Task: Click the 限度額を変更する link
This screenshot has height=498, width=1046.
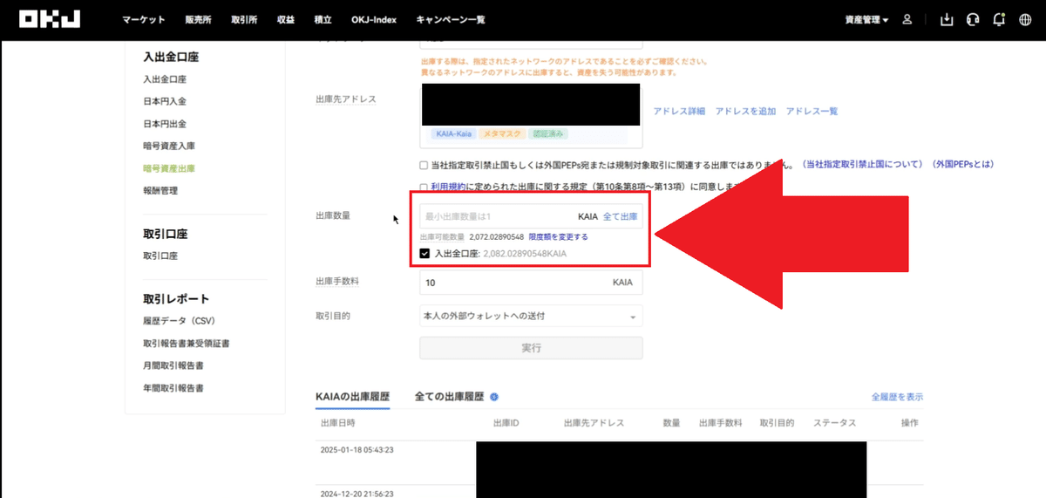Action: click(558, 236)
